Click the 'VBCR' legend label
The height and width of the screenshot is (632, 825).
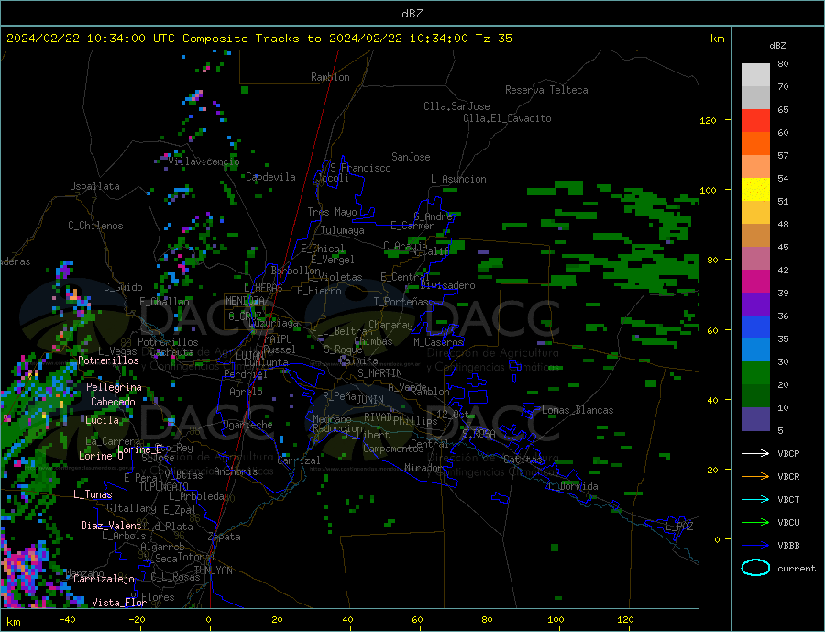click(x=788, y=476)
